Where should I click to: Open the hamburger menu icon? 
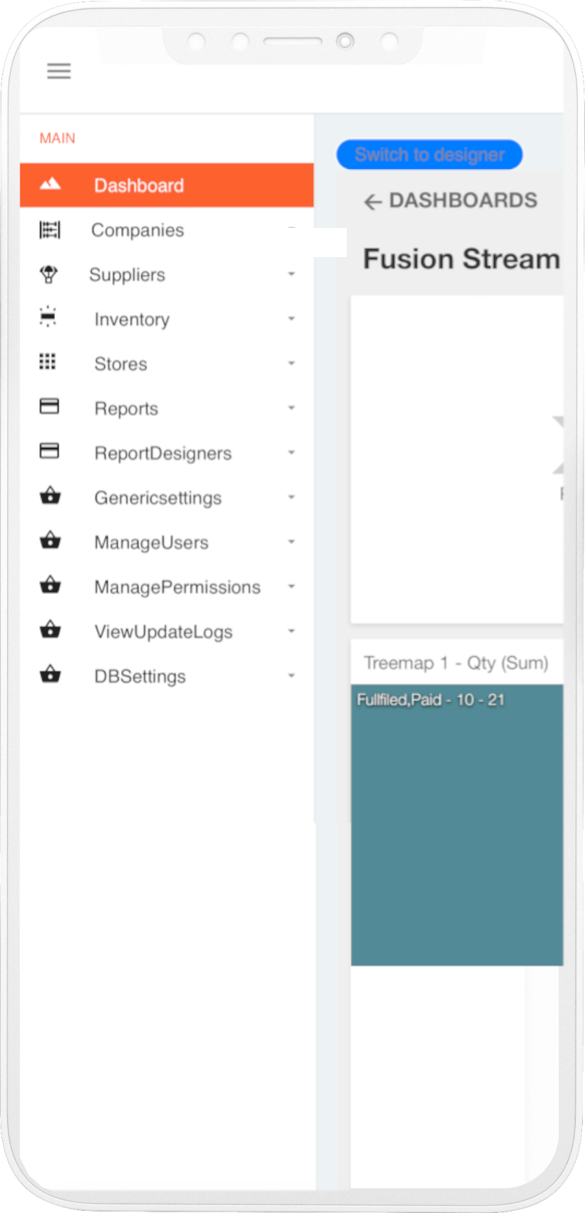(59, 71)
